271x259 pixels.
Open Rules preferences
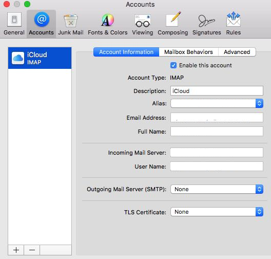point(234,24)
